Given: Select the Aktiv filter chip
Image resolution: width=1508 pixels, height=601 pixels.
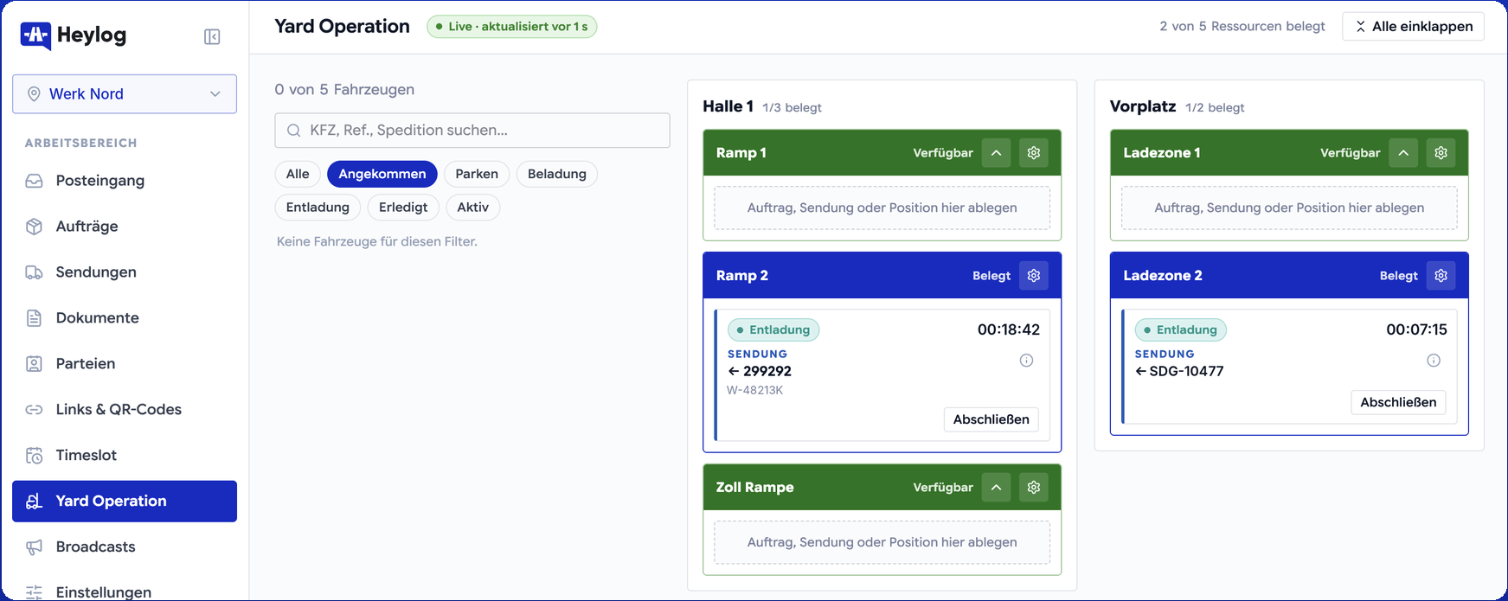Looking at the screenshot, I should (x=473, y=208).
